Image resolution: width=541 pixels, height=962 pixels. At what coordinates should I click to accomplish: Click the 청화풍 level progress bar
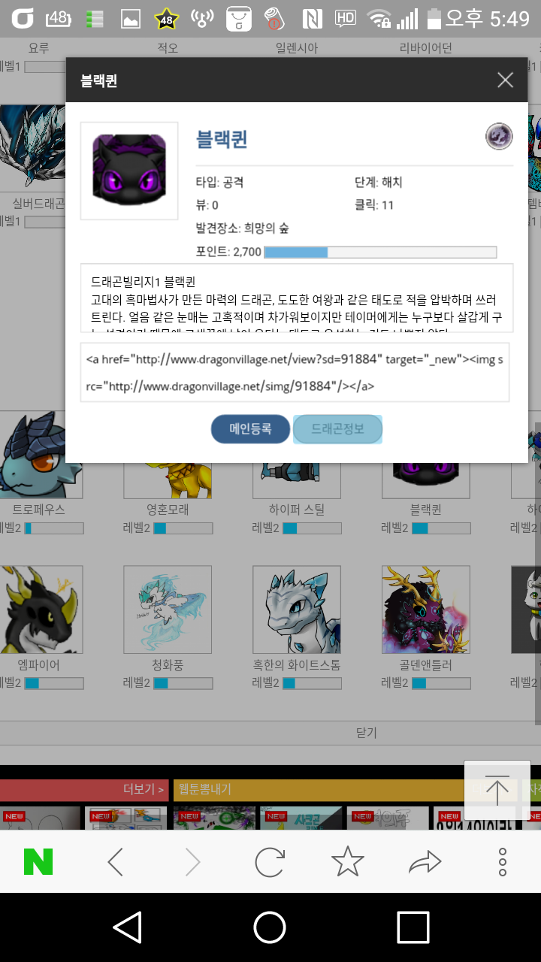[183, 683]
